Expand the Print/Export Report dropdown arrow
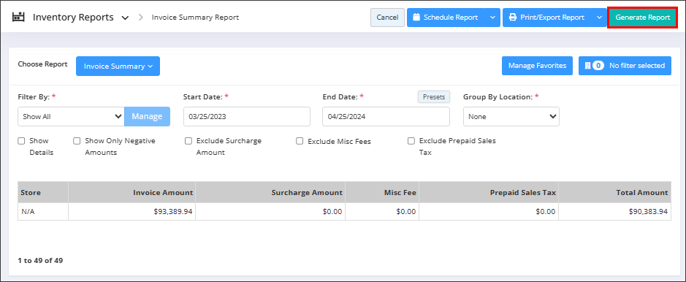The height and width of the screenshot is (282, 686). point(599,18)
